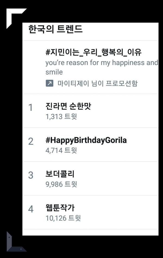The width and height of the screenshot is (163, 258).
Task: Open the 보더콜리 trend
Action: pos(60,174)
